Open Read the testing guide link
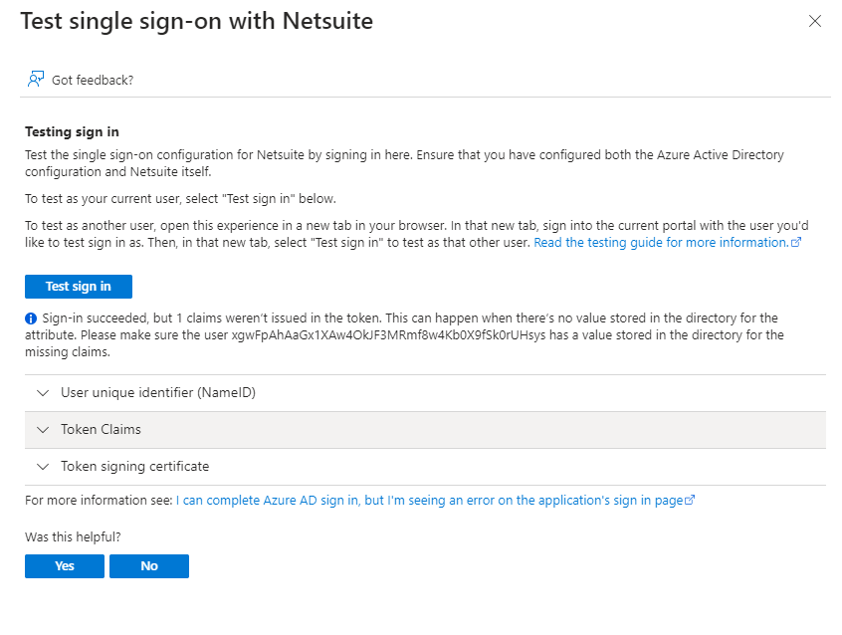 (x=661, y=242)
